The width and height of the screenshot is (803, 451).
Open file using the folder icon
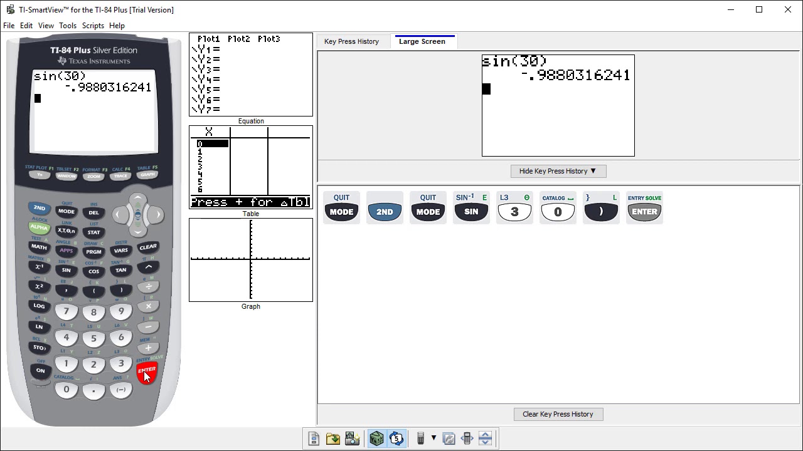tap(333, 438)
